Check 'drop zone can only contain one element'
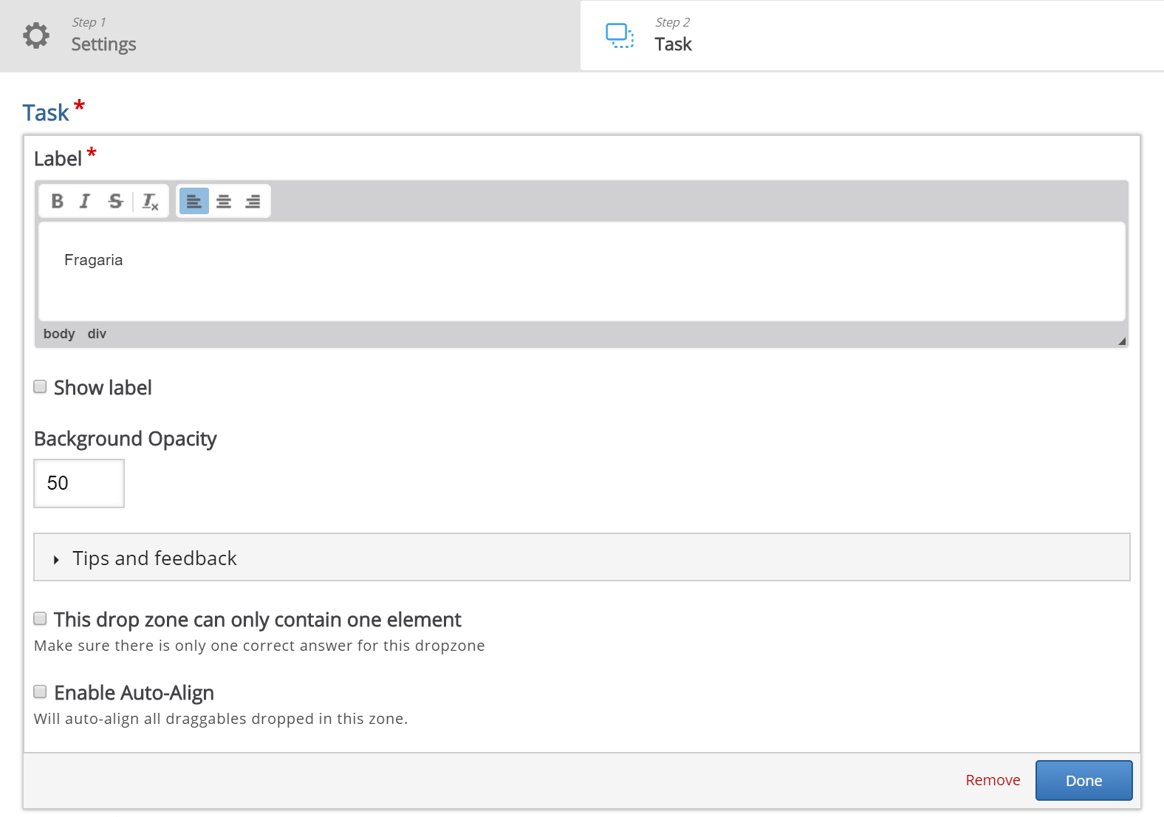This screenshot has width=1164, height=817. (x=41, y=618)
